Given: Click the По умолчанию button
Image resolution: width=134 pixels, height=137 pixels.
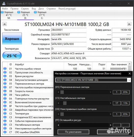Looking at the screenshot, I should (x=73, y=132).
